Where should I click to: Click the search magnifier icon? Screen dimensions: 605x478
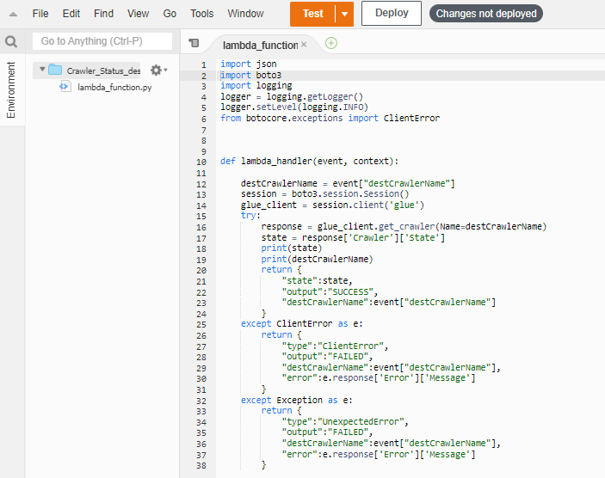pyautogui.click(x=11, y=41)
